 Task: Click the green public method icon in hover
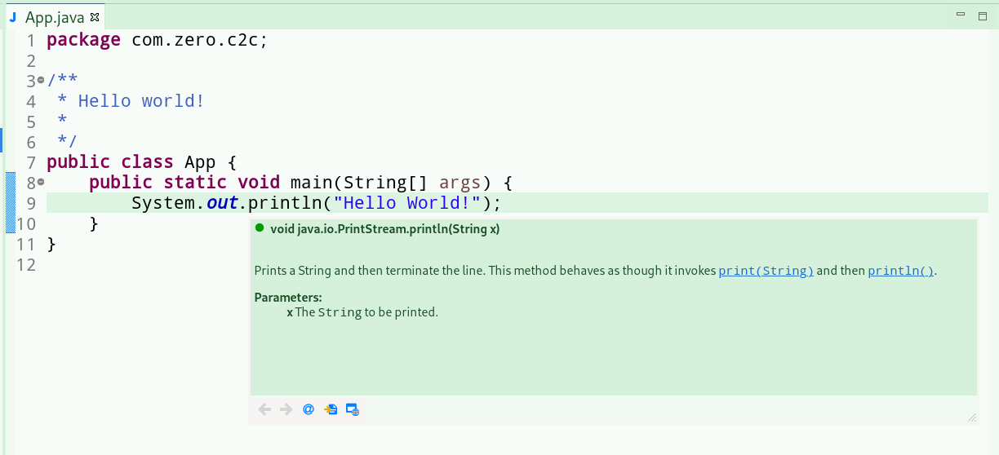coord(260,228)
